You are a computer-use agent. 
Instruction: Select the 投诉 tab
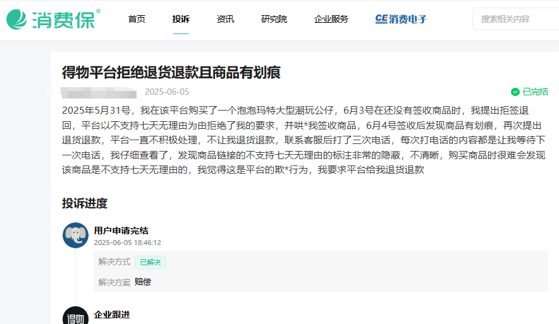pyautogui.click(x=181, y=19)
